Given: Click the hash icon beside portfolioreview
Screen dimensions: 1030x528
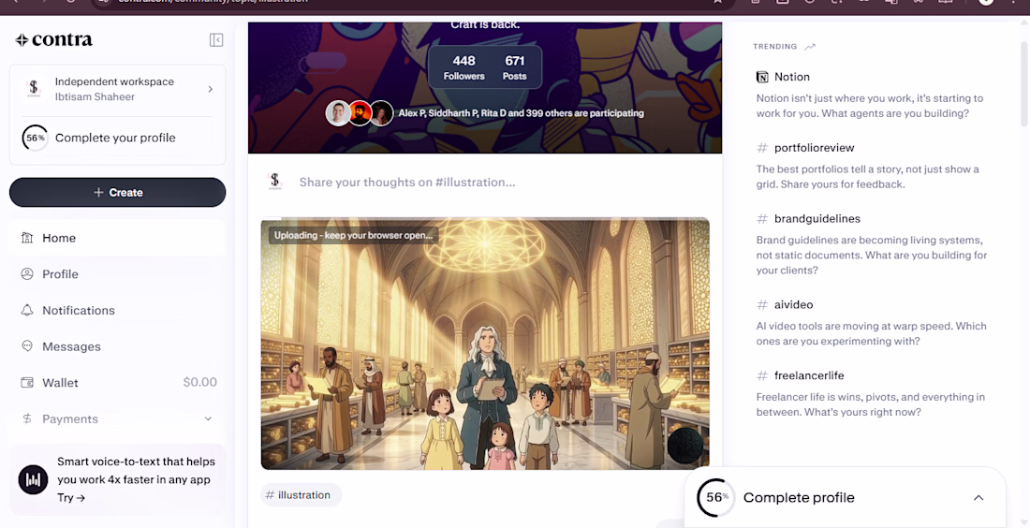Looking at the screenshot, I should point(762,148).
